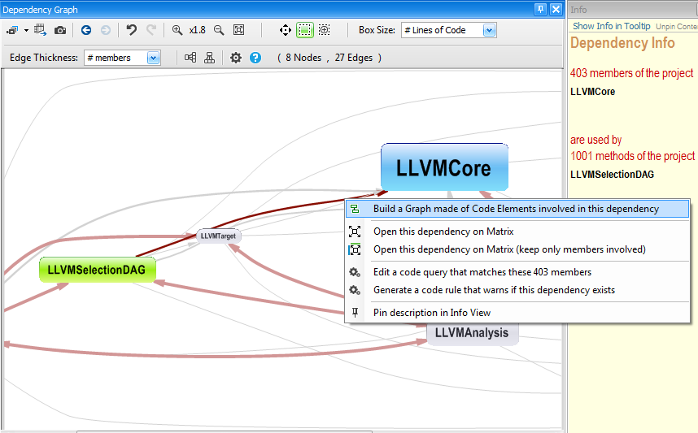Click the x1.8 zoom level value
698x433 pixels.
coord(197,30)
